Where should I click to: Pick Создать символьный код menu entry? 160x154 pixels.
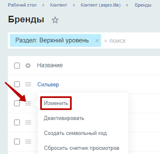pyautogui.click(x=75, y=133)
